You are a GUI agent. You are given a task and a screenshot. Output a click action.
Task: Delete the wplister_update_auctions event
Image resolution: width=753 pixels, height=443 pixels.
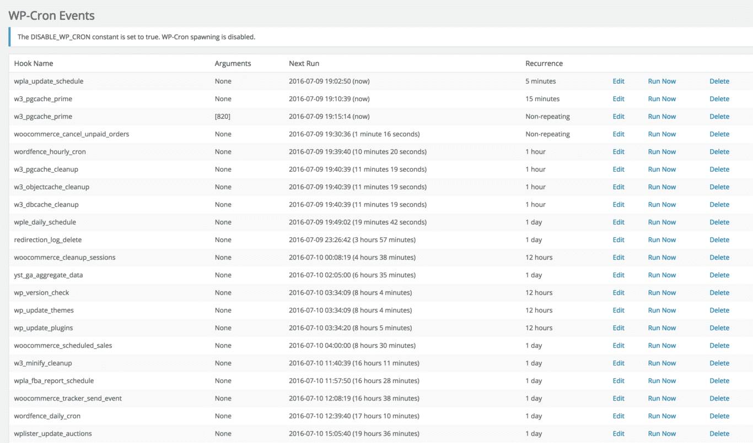click(719, 434)
